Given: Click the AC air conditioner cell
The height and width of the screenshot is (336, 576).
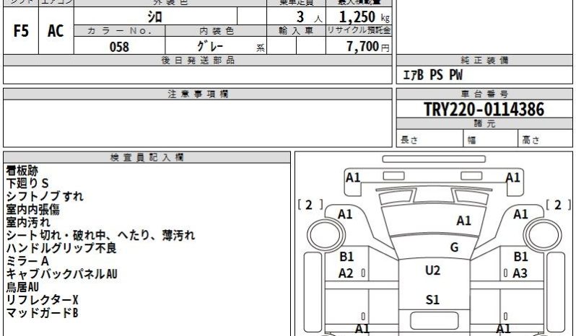Looking at the screenshot, I should 56,31.
